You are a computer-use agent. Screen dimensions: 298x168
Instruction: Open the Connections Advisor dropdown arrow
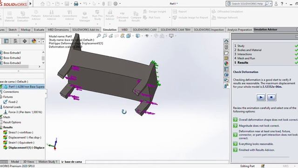pos(69,24)
